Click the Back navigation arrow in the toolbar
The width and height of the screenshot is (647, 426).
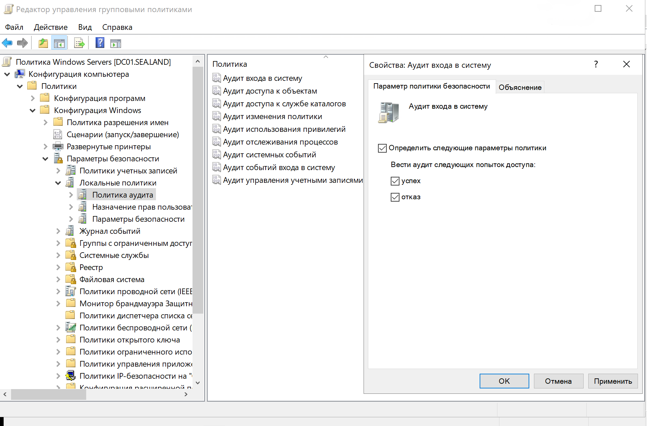pyautogui.click(x=7, y=43)
